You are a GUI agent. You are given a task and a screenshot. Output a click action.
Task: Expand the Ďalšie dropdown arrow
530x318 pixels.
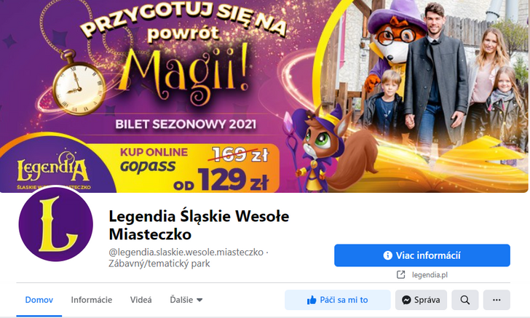(199, 300)
